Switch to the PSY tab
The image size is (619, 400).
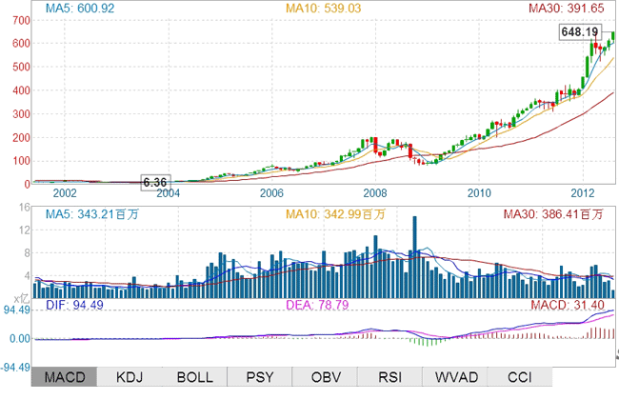(260, 377)
